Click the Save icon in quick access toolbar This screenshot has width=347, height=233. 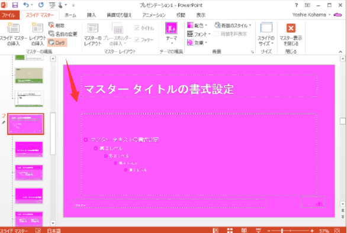[x=15, y=5]
